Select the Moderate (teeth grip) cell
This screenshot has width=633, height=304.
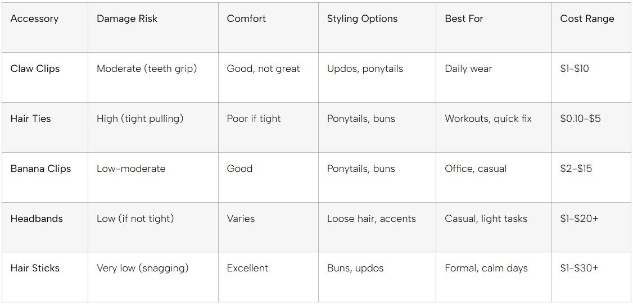tap(147, 69)
